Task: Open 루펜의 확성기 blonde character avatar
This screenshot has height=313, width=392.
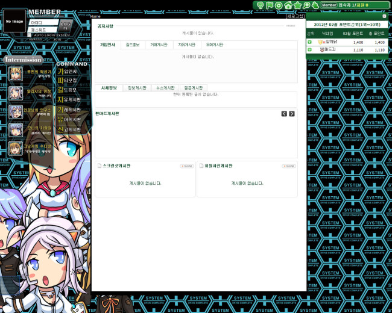Action: click(16, 73)
